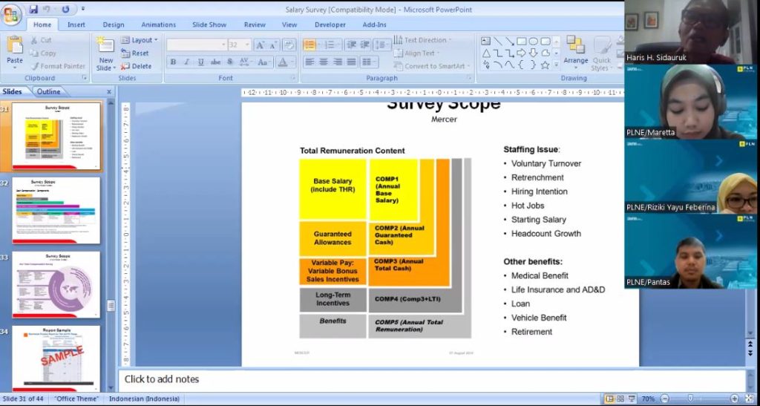760x406 pixels.
Task: Open the Layout dropdown
Action: click(139, 40)
